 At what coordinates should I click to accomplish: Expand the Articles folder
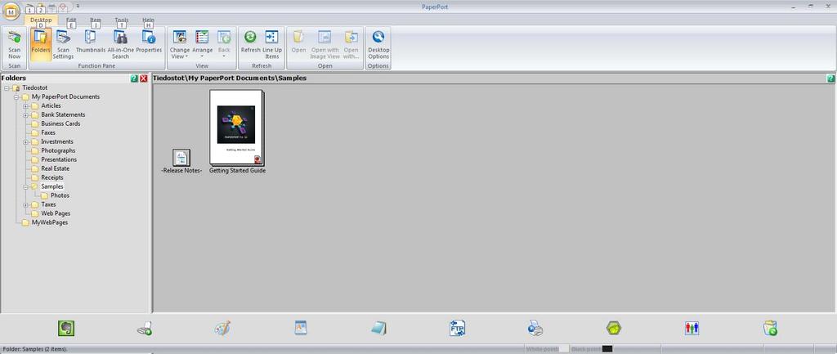pyautogui.click(x=25, y=106)
